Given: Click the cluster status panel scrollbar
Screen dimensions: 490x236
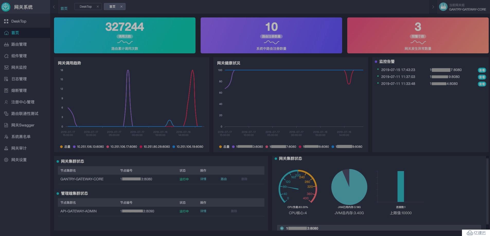Looking at the screenshot, I should [x=487, y=191].
